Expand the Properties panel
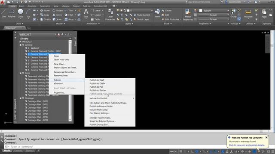Image resolution: width=275 pixels, height=154 pixels. (x=205, y=24)
